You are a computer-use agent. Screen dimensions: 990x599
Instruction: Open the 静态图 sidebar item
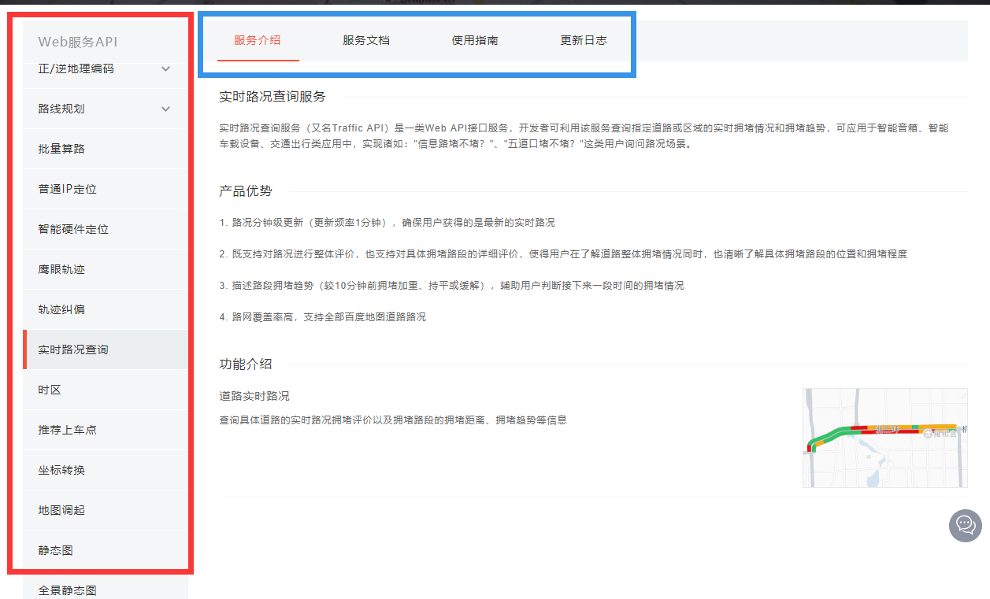(x=55, y=549)
